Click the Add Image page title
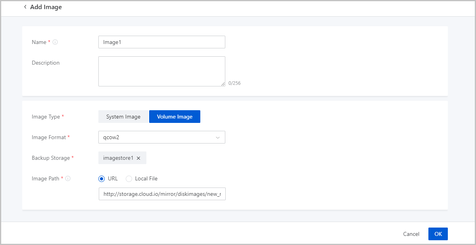The width and height of the screenshot is (476, 245). 46,7
